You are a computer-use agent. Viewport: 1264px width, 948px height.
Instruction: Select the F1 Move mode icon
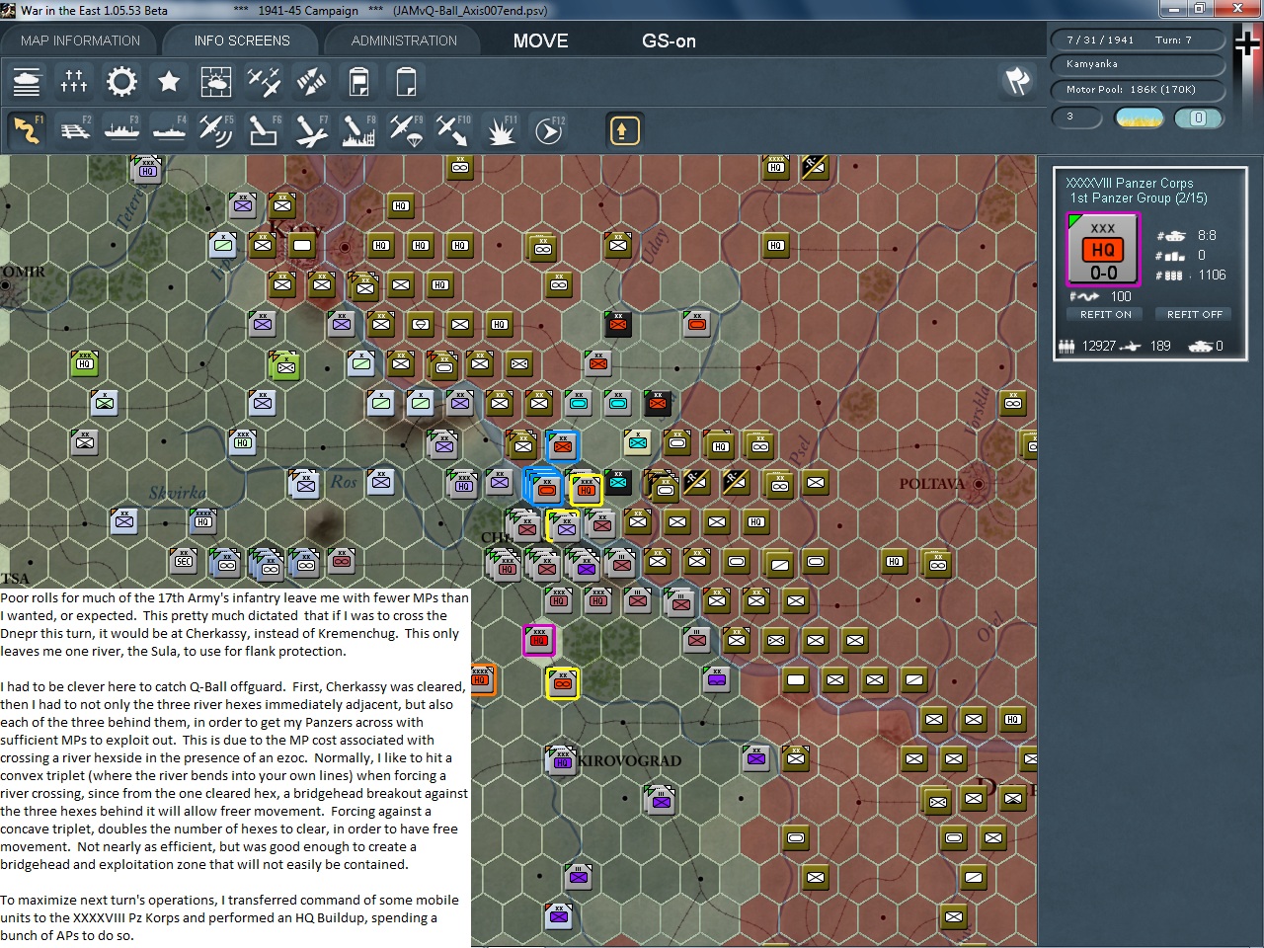coord(27,130)
